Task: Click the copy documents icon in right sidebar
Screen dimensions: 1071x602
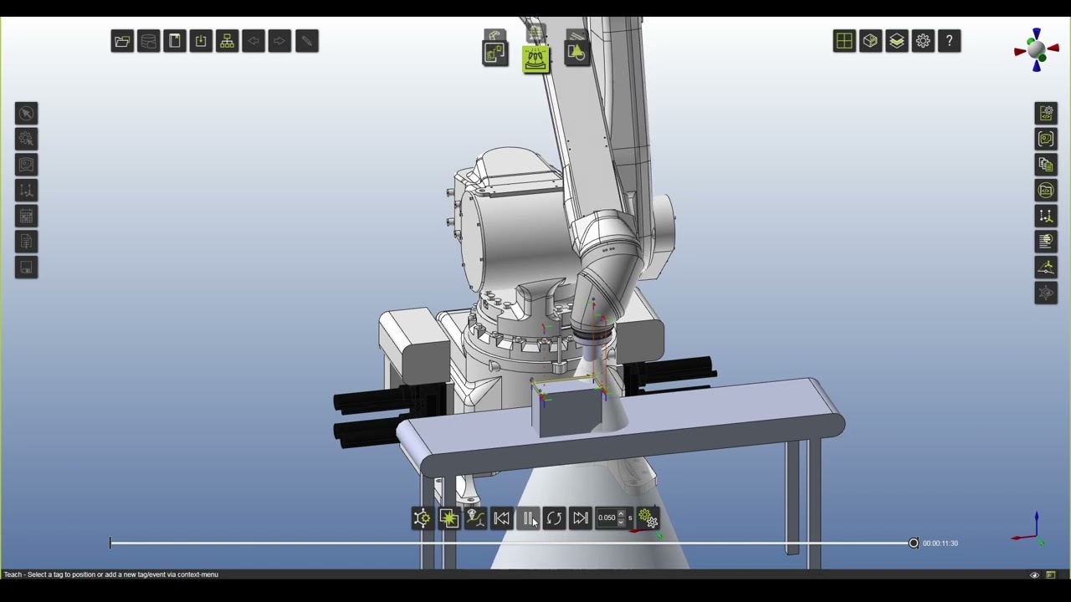Action: tap(1046, 165)
